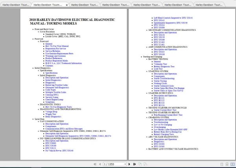Open 'How To Use Diagnostic Tools' link

tap(59, 107)
